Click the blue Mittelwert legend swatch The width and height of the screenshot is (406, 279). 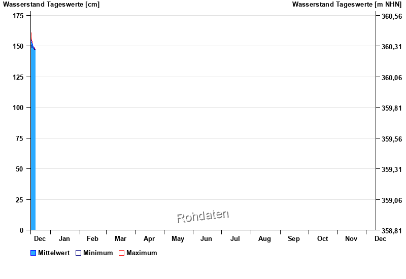(x=33, y=253)
